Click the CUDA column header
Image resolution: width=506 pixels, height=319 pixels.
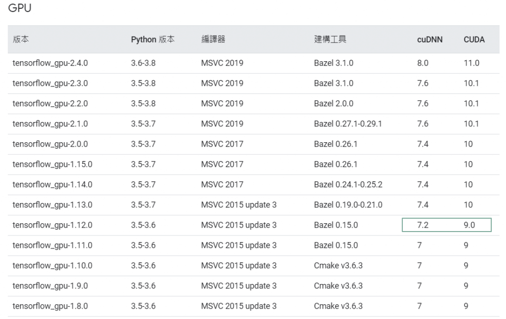[x=474, y=40]
